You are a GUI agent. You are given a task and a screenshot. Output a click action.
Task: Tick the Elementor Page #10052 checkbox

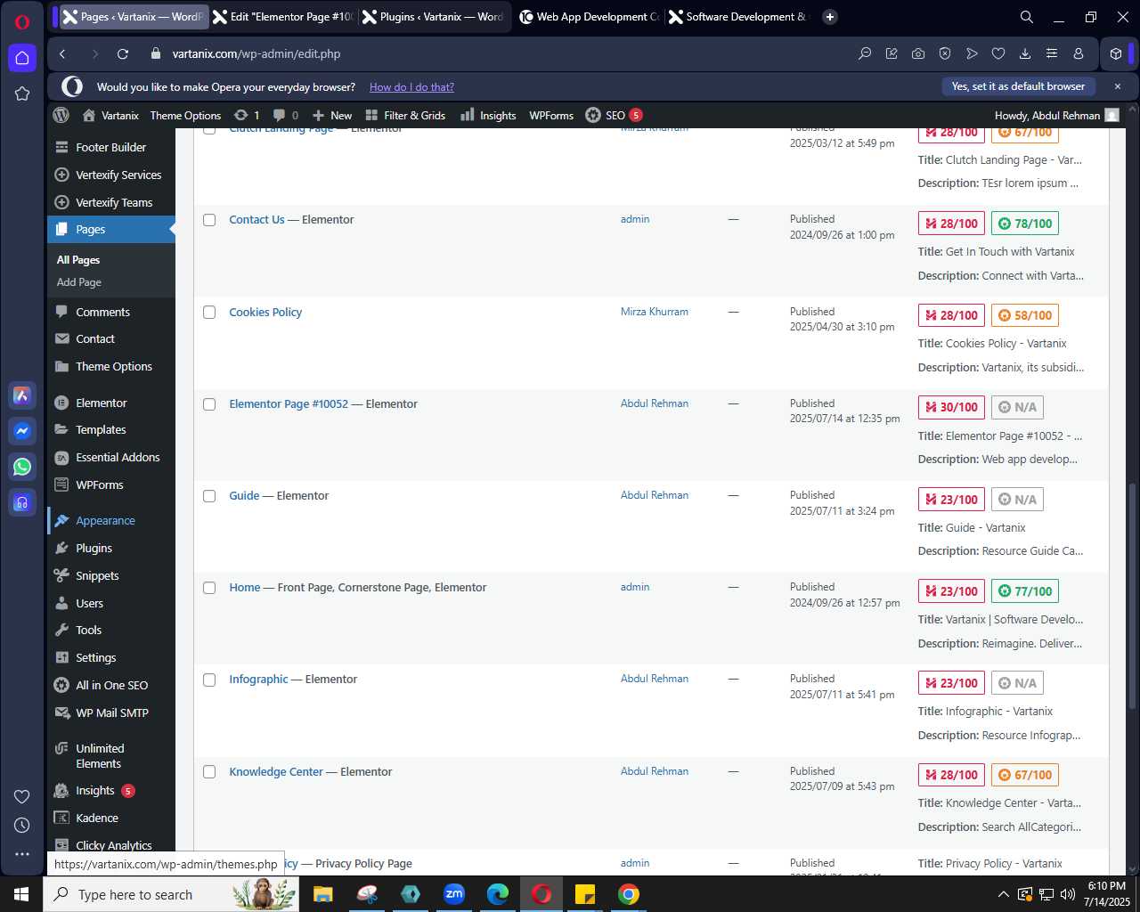[209, 404]
